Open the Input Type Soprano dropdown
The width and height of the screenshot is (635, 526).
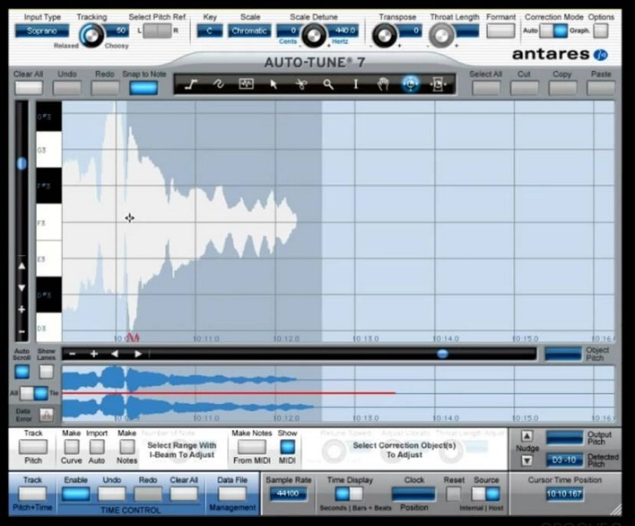pyautogui.click(x=42, y=31)
